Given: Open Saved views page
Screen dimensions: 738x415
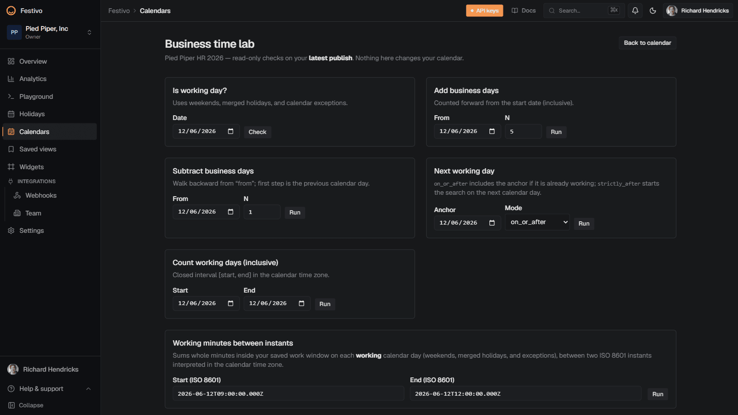Looking at the screenshot, I should (50, 149).
